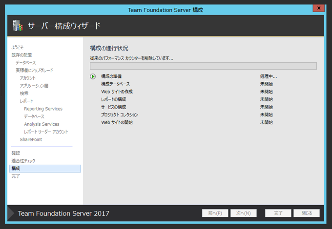This screenshot has height=229, width=332.
Task: Click the Team Foundation Server 2017 footer label
Action: point(63,213)
